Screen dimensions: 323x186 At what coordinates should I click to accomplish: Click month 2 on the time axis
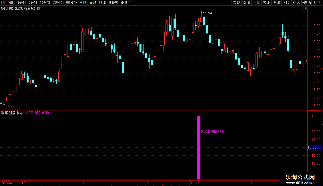(x=147, y=183)
